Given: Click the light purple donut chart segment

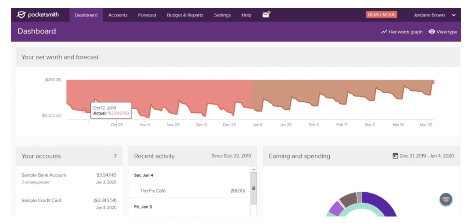Looking at the screenshot, I should (336, 208).
